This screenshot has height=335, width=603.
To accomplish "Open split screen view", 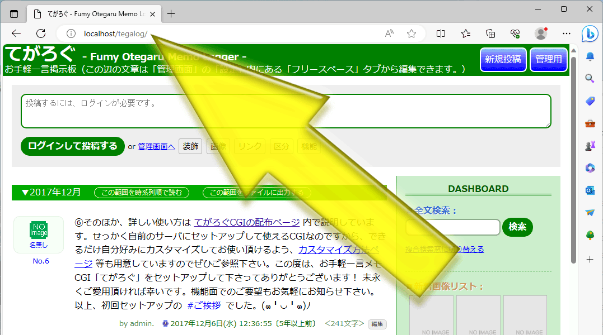I will [x=441, y=33].
